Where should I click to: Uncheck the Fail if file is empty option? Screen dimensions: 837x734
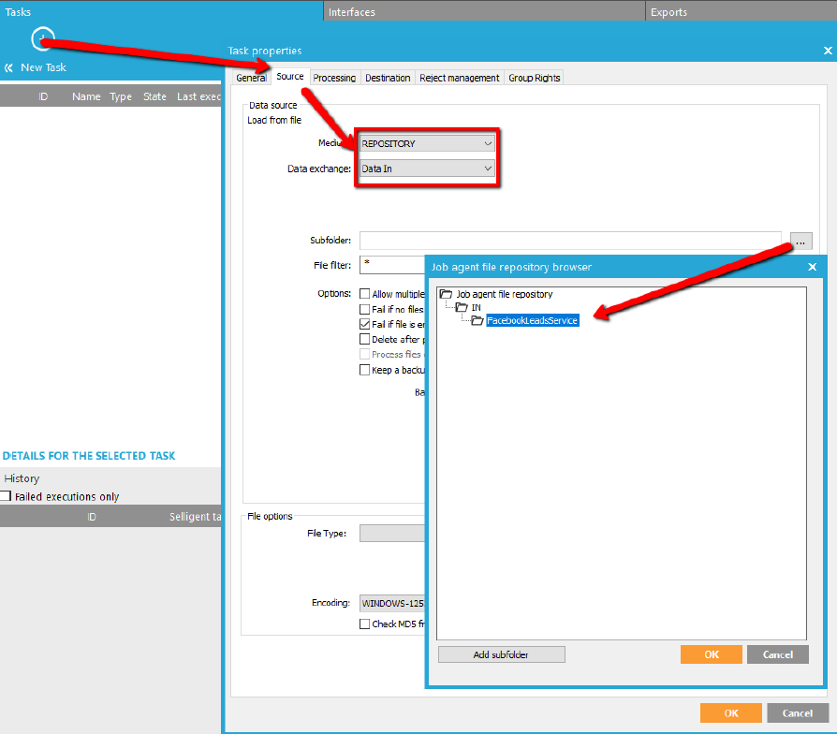coord(365,324)
